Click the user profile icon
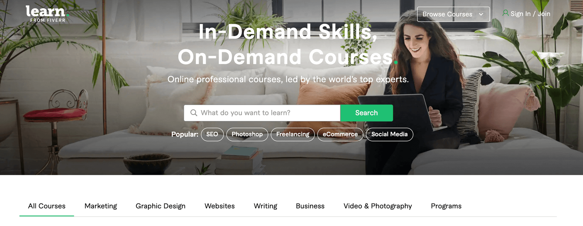Image resolution: width=583 pixels, height=226 pixels. point(505,13)
